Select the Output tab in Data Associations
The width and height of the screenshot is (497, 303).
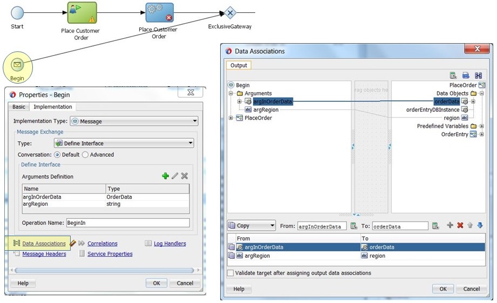[239, 65]
